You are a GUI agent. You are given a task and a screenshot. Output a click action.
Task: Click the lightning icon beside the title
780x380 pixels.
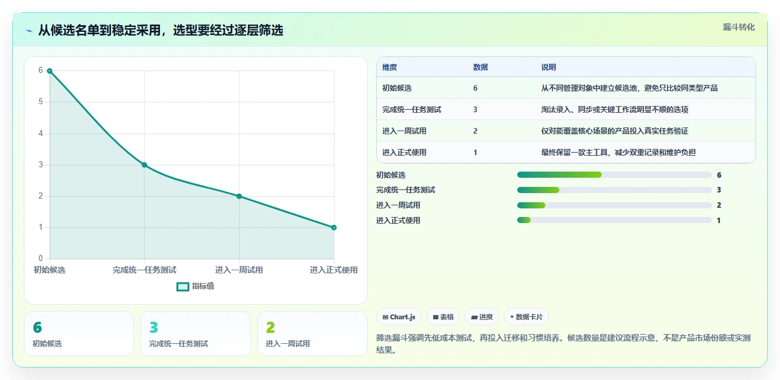[x=29, y=31]
